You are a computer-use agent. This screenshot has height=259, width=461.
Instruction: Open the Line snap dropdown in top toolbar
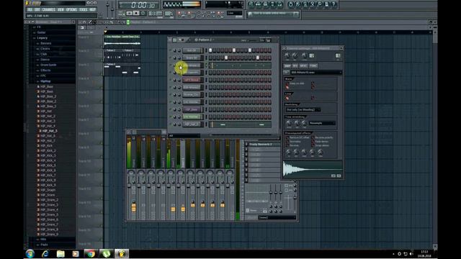coord(235,13)
